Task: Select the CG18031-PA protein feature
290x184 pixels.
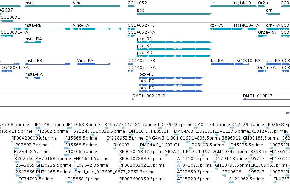Action: point(7,71)
